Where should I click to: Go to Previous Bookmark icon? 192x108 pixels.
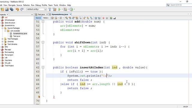click(x=85, y=18)
